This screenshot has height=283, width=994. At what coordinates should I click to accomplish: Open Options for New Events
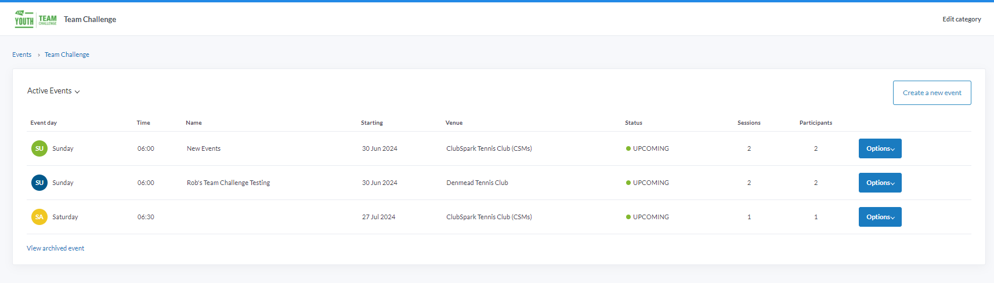click(x=880, y=148)
